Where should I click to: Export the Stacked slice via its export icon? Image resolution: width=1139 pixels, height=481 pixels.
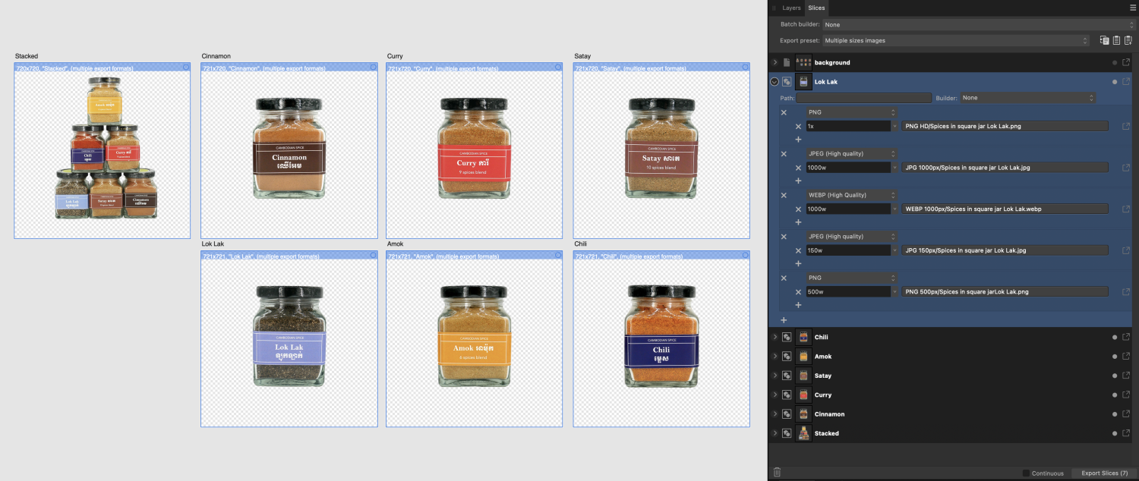click(1126, 433)
